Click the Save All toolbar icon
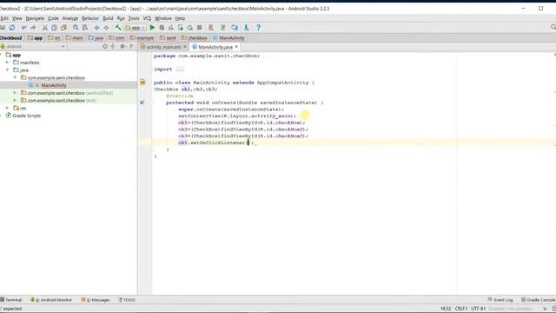The width and height of the screenshot is (556, 313). click(x=3, y=27)
